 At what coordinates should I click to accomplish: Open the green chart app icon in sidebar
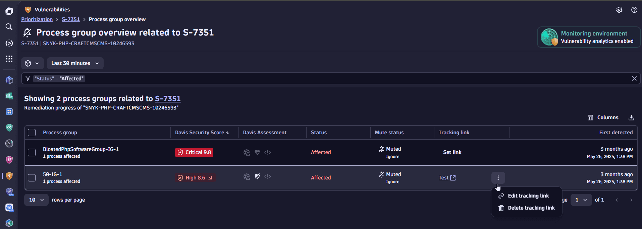click(x=9, y=96)
